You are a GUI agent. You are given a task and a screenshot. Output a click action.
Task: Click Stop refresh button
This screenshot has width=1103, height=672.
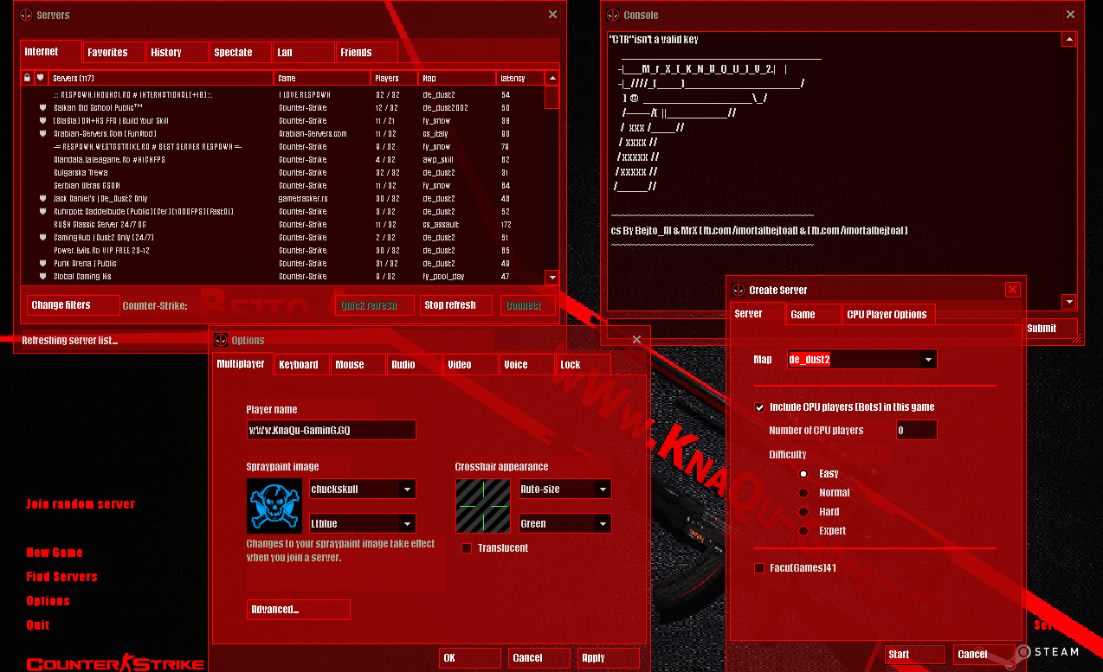pos(456,305)
